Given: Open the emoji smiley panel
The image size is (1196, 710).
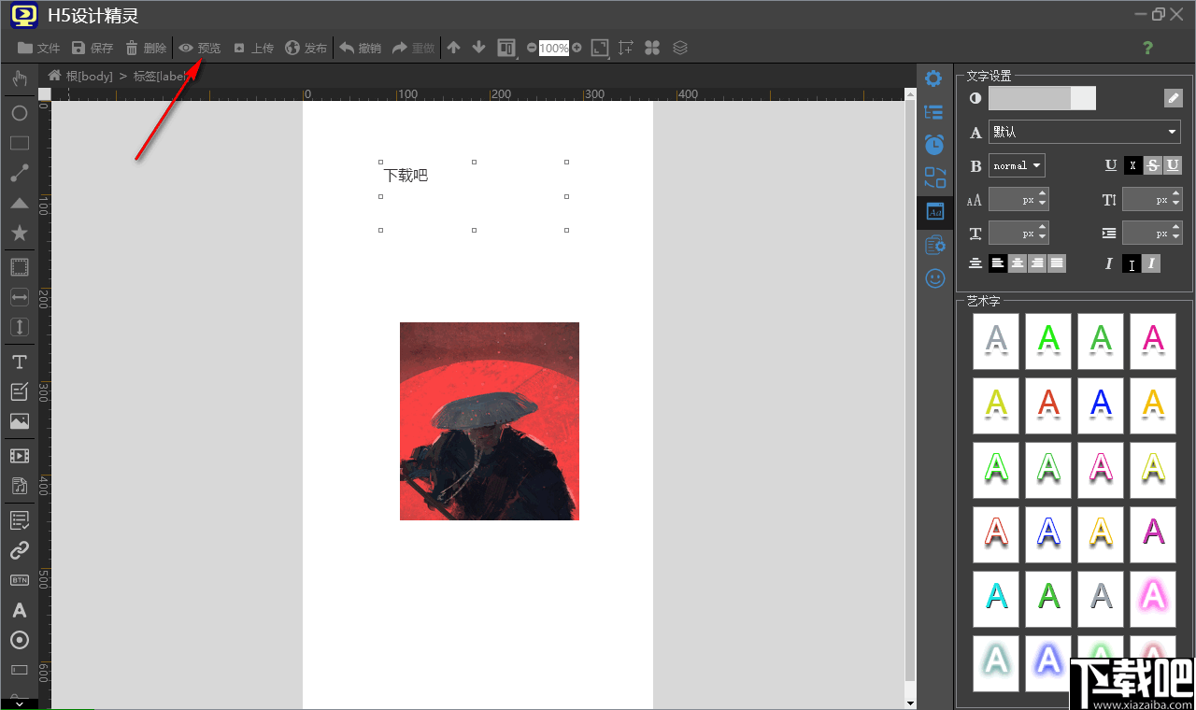Looking at the screenshot, I should coord(934,278).
